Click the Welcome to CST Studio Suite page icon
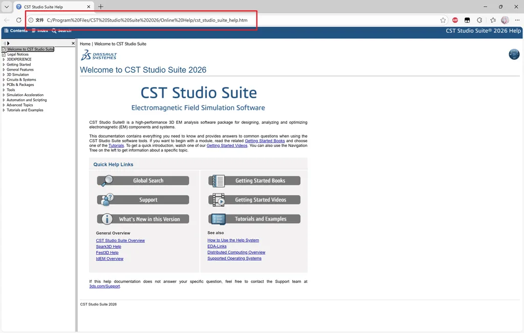Image resolution: width=524 pixels, height=333 pixels. point(4,50)
